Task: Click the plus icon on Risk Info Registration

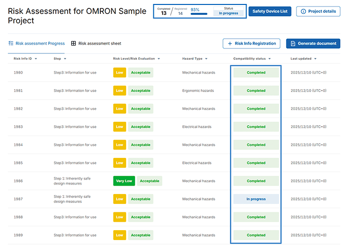Action: coord(230,44)
